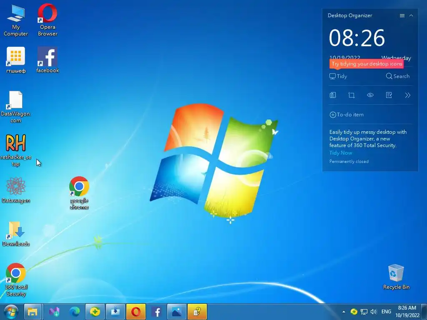Open 360 Total Security taskbar icon

click(95, 312)
